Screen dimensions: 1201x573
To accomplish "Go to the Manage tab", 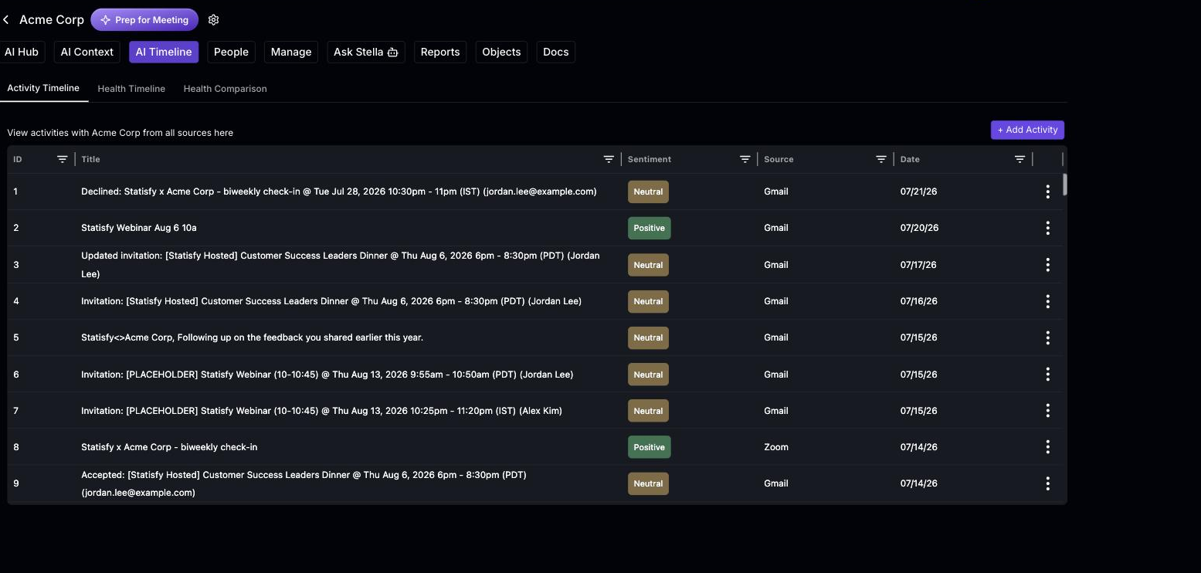I will click(291, 52).
